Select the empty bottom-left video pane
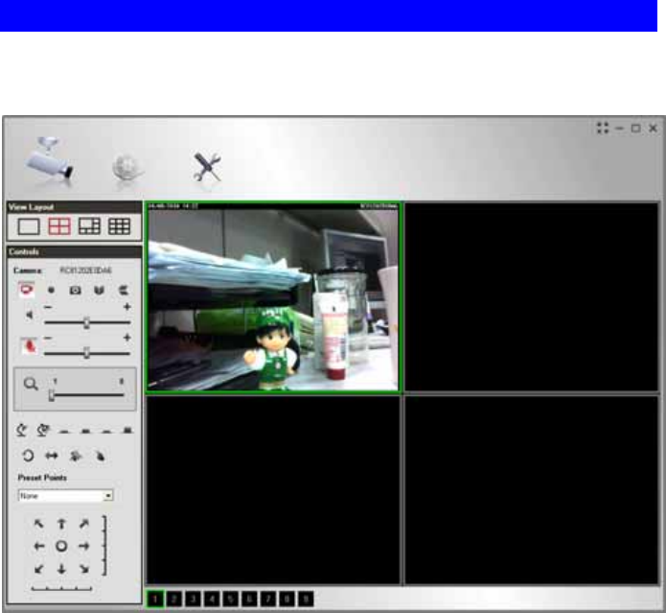The height and width of the screenshot is (613, 666). tap(273, 490)
